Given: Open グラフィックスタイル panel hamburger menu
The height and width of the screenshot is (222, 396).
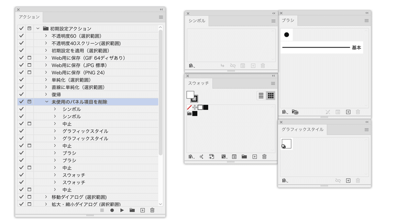Looking at the screenshot, I should click(x=367, y=130).
